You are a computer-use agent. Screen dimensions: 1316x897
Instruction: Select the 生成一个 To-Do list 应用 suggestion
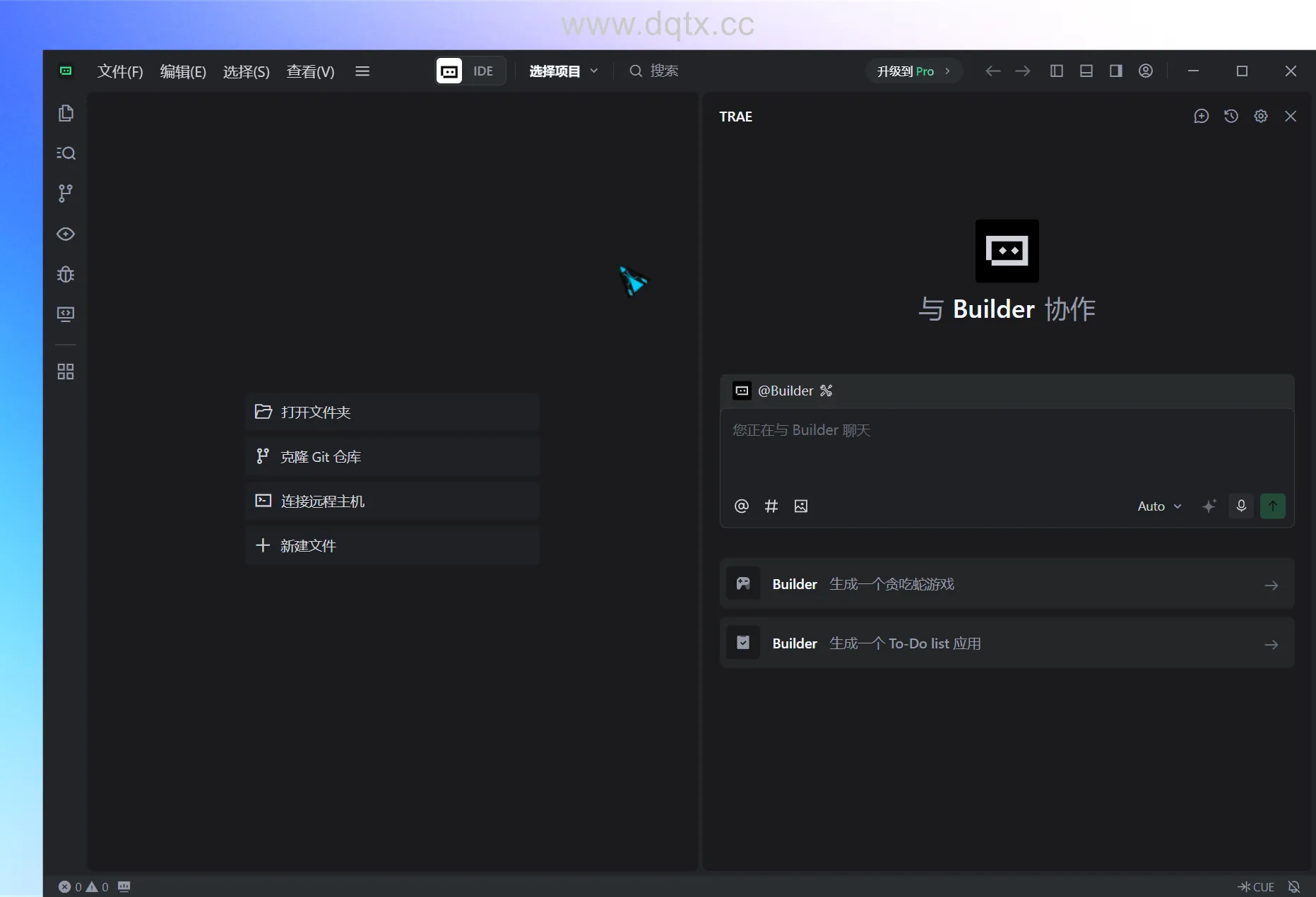(x=1007, y=643)
